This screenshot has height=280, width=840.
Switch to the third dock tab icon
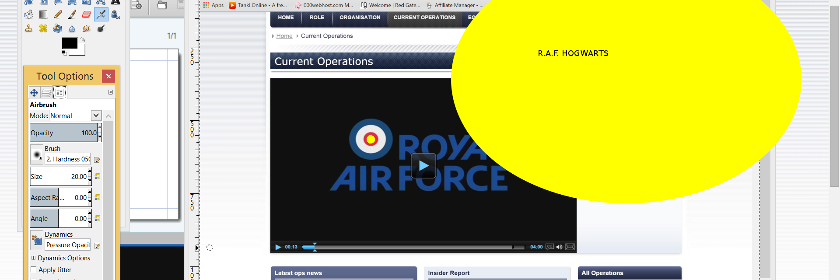point(59,92)
